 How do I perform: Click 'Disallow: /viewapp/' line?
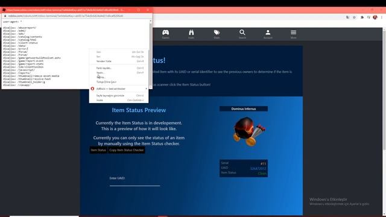pos(17,85)
